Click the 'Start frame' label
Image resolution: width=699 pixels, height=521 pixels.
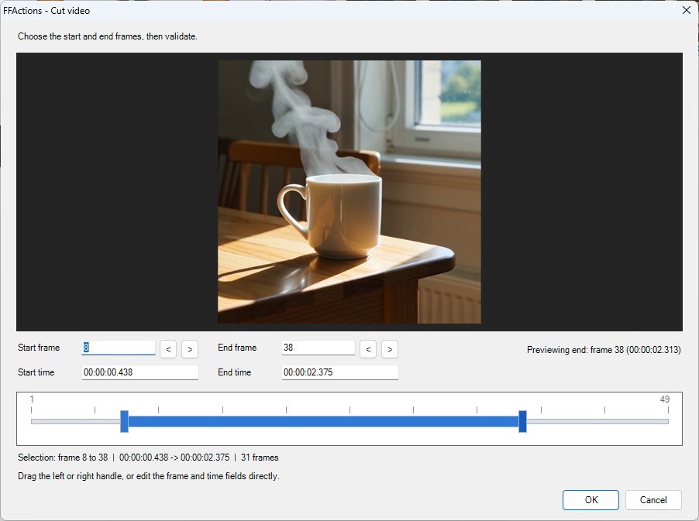tap(39, 348)
